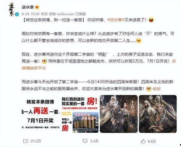Open the 逆水寒 profile avatar
This screenshot has height=147, width=181.
click(x=12, y=9)
